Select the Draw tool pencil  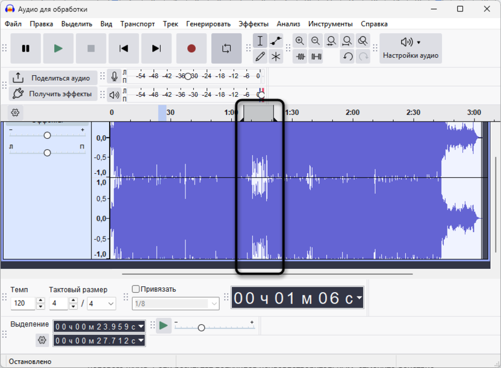[260, 56]
